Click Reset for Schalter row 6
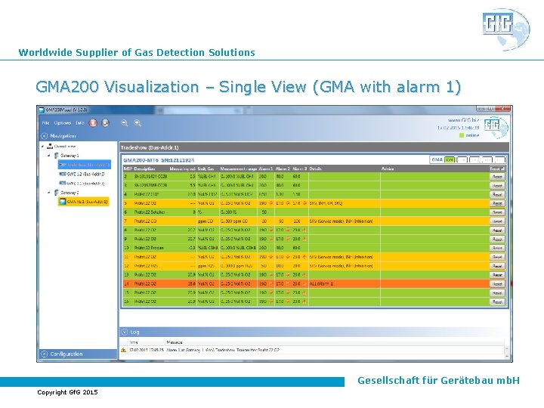Viewport: 544px width, 408px height. click(x=497, y=212)
